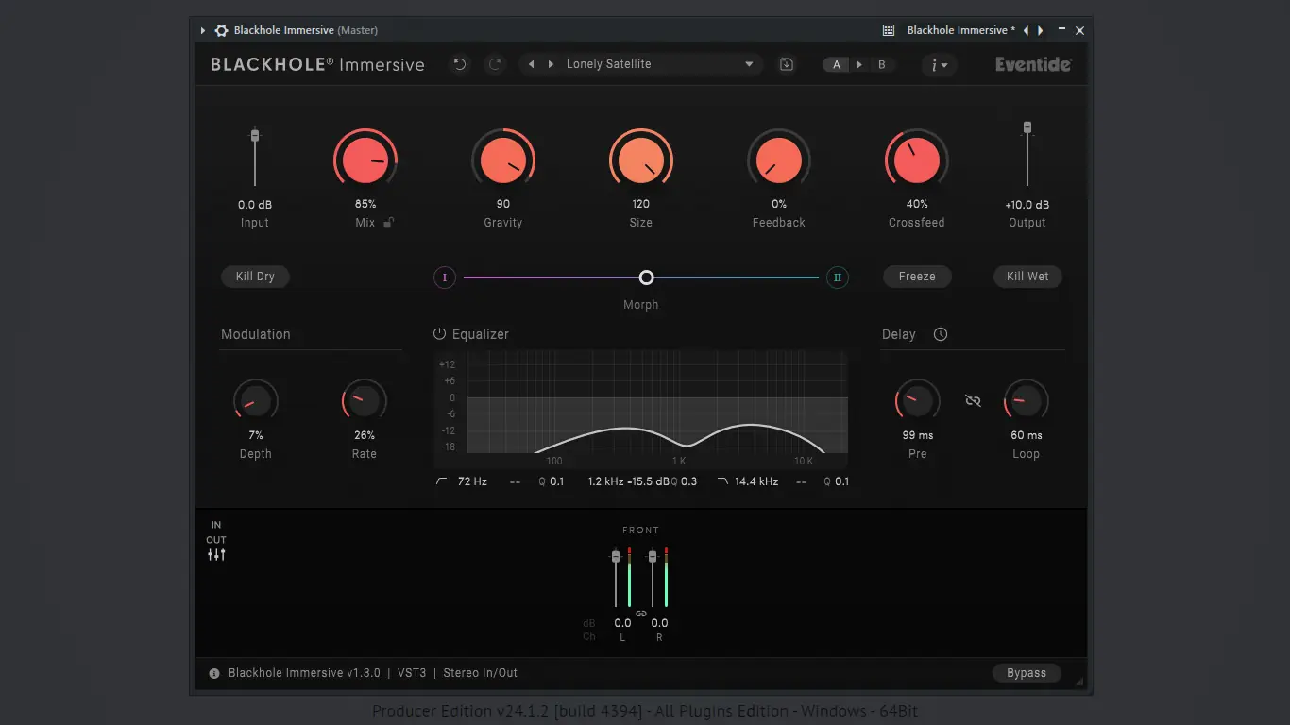The width and height of the screenshot is (1290, 725).
Task: Load the next preset with the right arrow
Action: pos(551,64)
